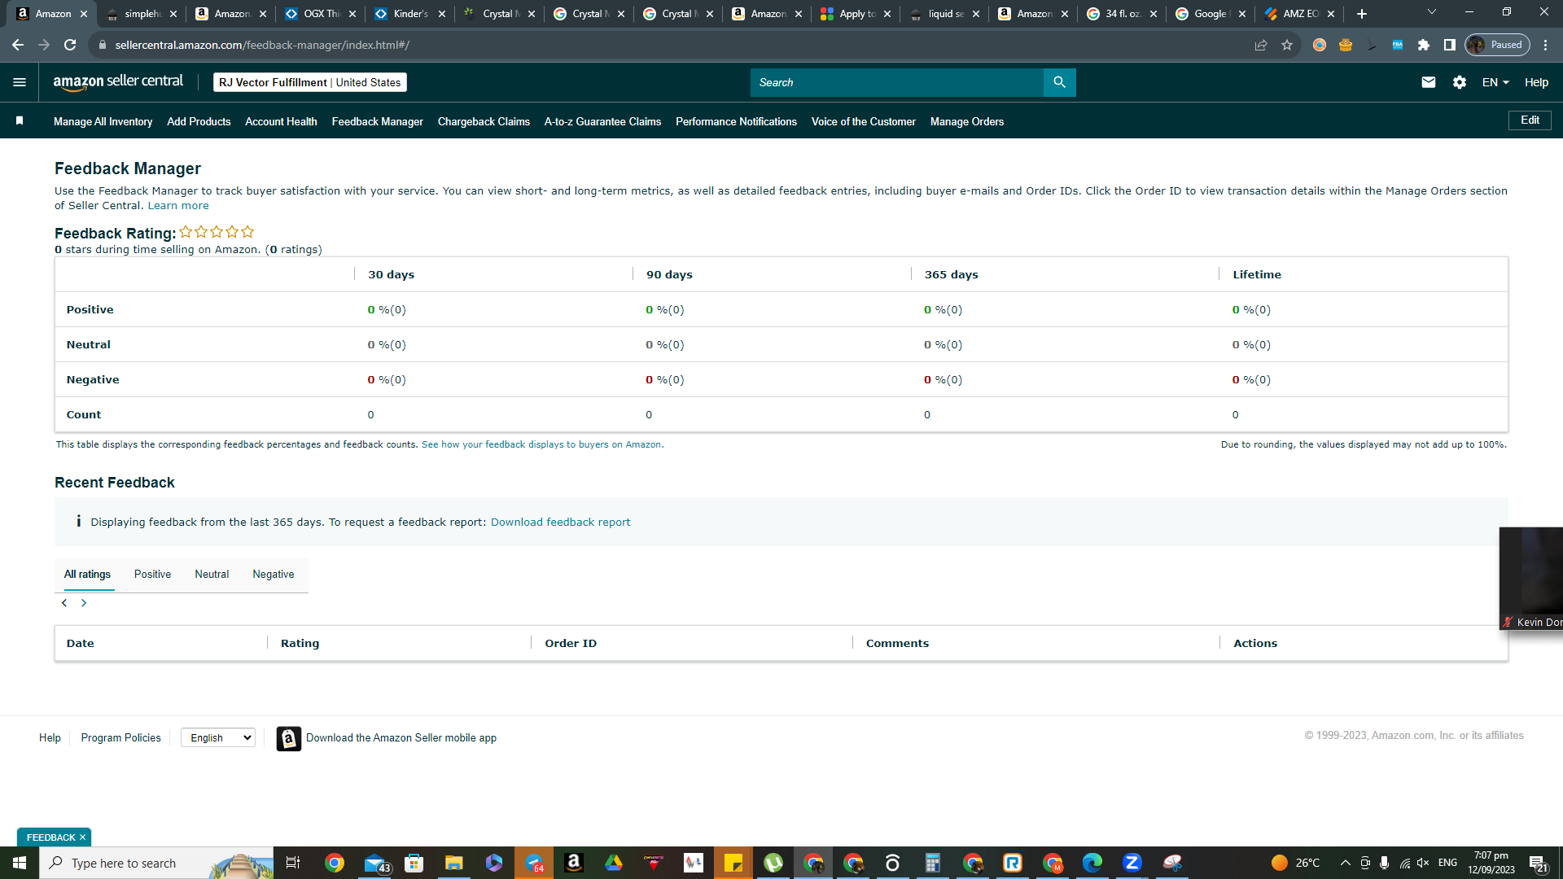Open the Program Policies footer link
The width and height of the screenshot is (1563, 879).
(120, 737)
